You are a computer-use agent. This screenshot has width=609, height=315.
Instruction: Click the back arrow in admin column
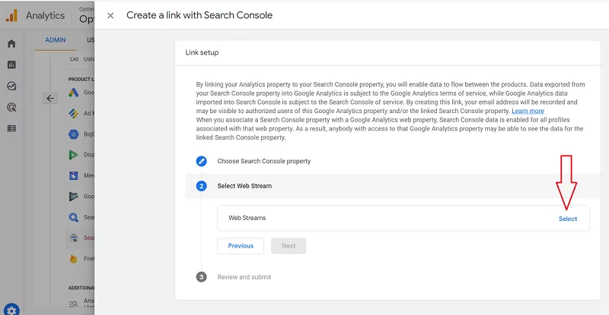[50, 98]
